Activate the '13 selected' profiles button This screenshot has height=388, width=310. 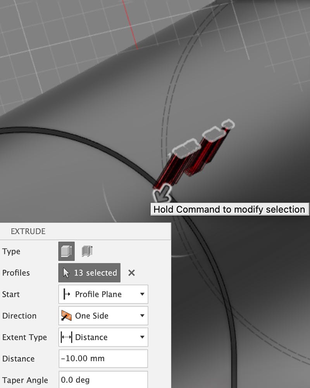click(90, 273)
